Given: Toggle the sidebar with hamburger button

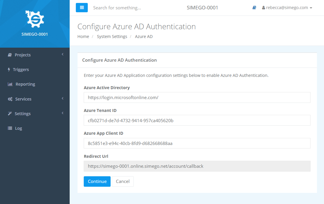Looking at the screenshot, I should [x=82, y=8].
